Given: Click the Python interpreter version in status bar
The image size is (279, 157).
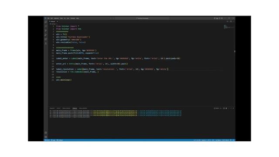Looking at the screenshot, I should click(225, 140).
